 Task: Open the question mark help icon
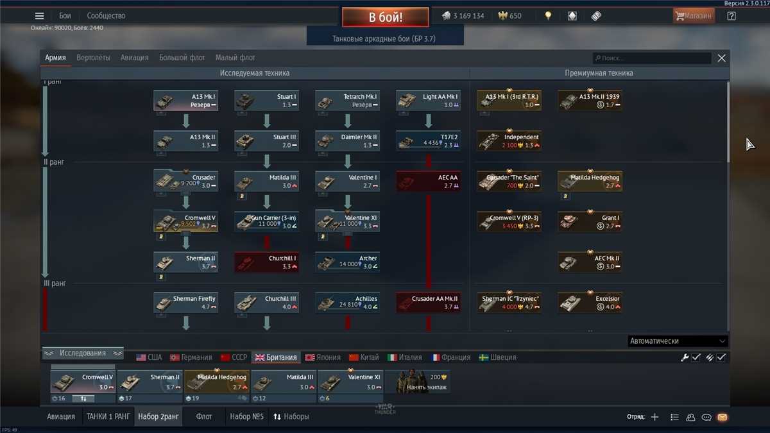tap(732, 16)
